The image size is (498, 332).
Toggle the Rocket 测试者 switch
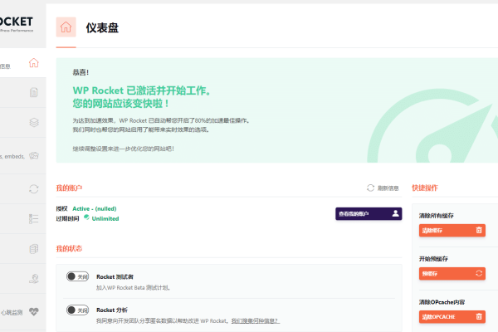coord(77,277)
